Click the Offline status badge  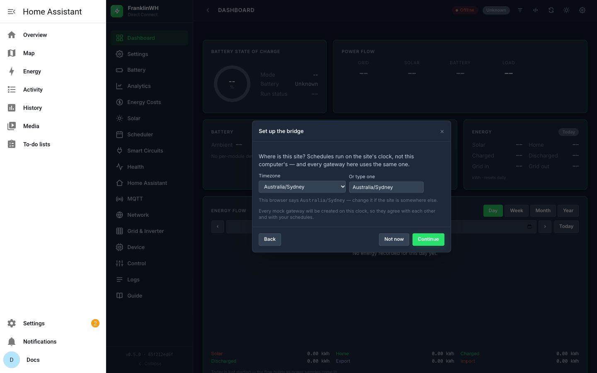pos(465,10)
